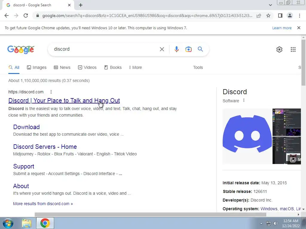Image resolution: width=306 pixels, height=229 pixels.
Task: Open three-dot menu next to Software label
Action: click(244, 100)
